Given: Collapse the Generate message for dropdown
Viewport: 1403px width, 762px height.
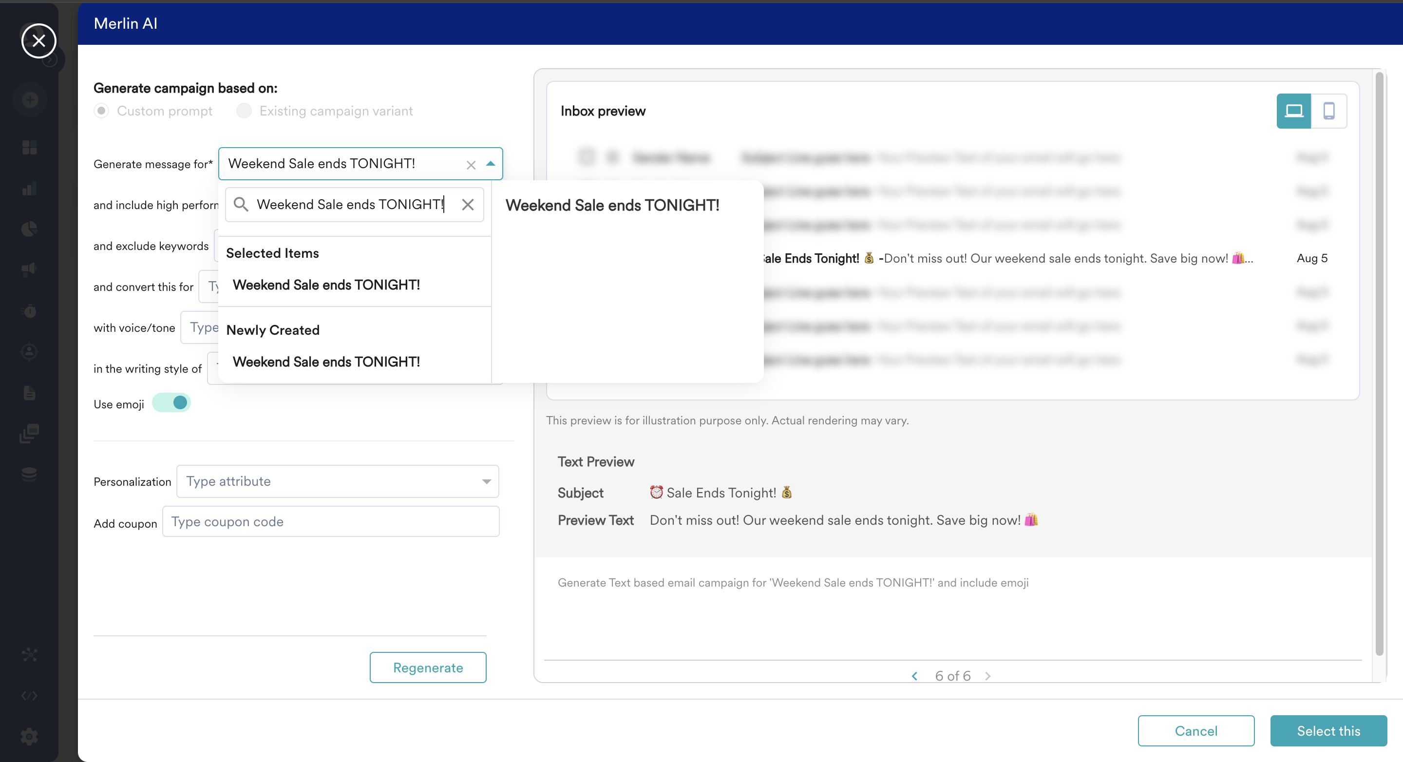Looking at the screenshot, I should (490, 163).
